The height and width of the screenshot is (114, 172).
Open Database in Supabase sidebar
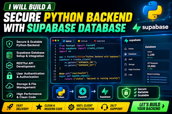tap(132, 54)
